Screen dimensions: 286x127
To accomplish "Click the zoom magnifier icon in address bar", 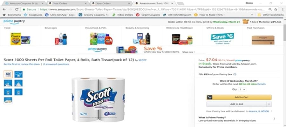I will click(270, 9).
